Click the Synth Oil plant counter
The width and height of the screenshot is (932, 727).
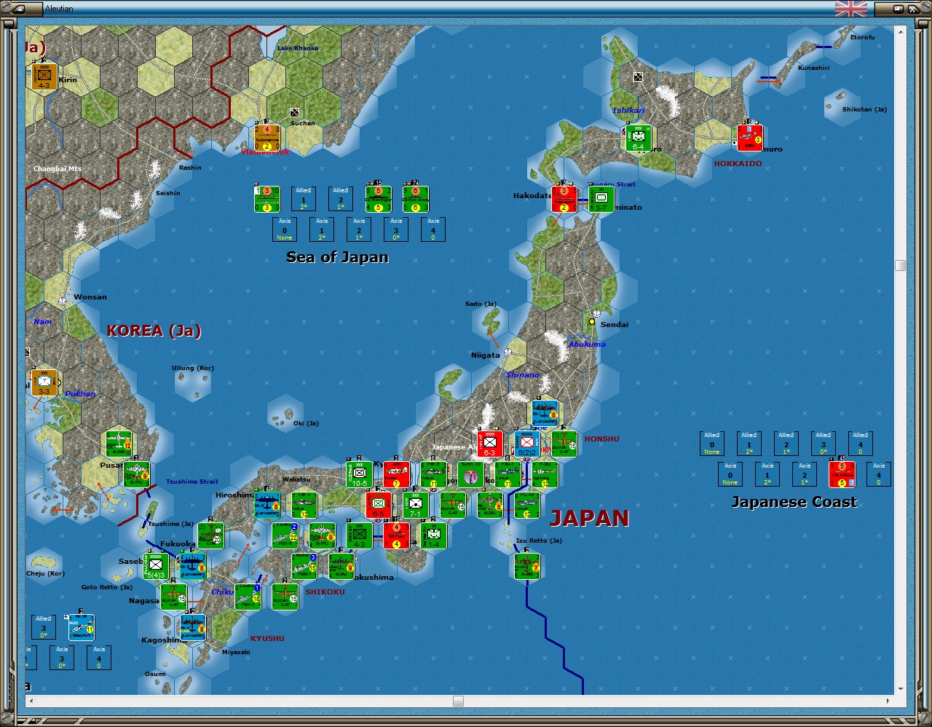coord(470,474)
